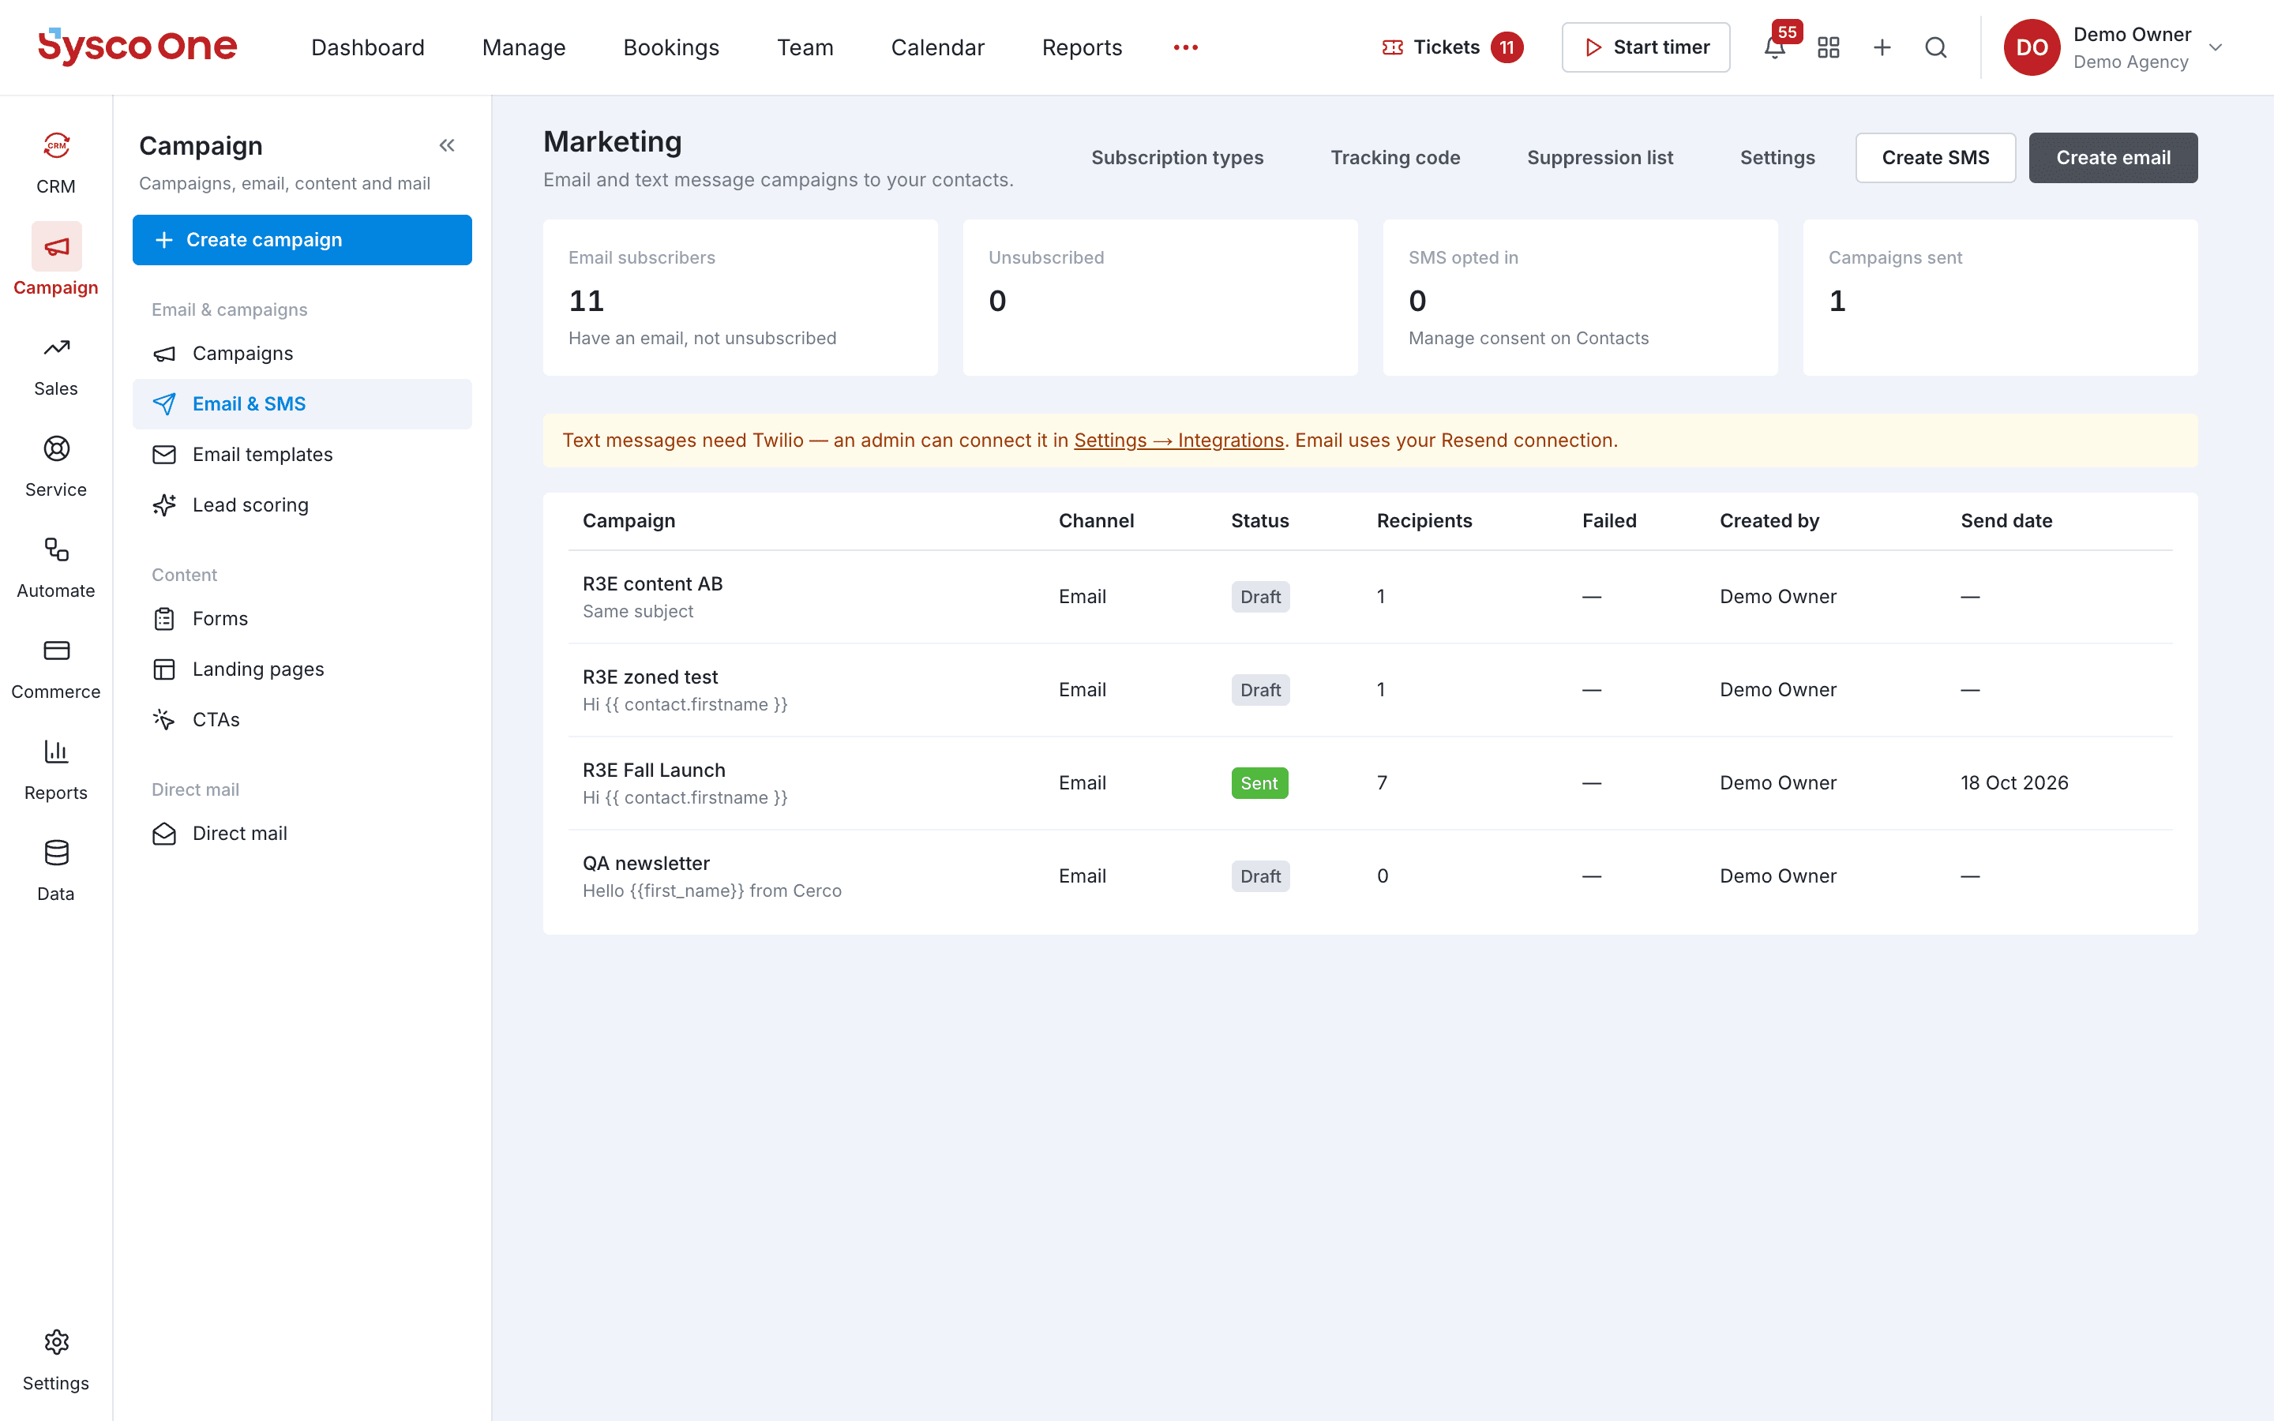Select the Campaign megaphone icon

pos(56,247)
